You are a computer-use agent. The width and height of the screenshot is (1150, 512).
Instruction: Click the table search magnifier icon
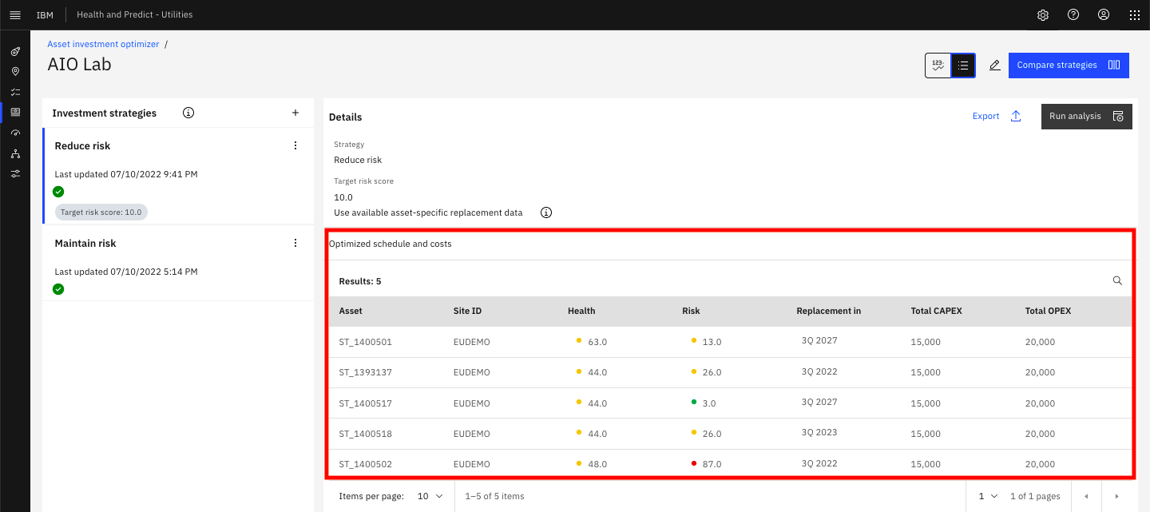pos(1117,281)
